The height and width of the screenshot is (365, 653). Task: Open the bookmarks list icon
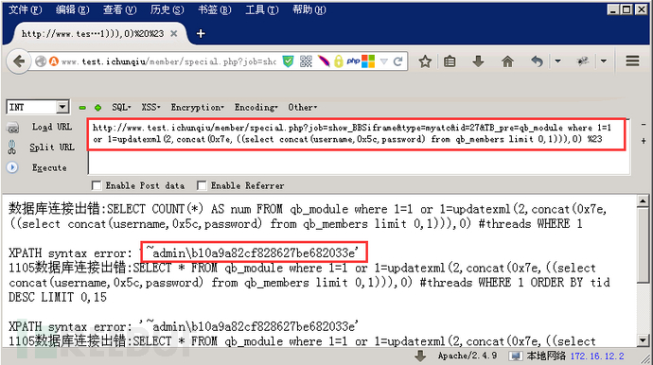(x=450, y=61)
